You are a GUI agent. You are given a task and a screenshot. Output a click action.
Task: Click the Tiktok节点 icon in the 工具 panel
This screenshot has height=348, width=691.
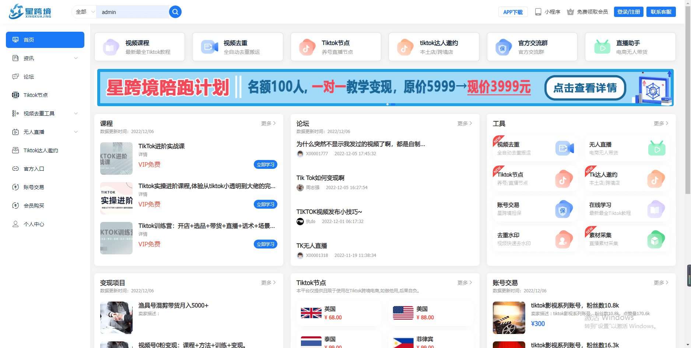(x=564, y=179)
